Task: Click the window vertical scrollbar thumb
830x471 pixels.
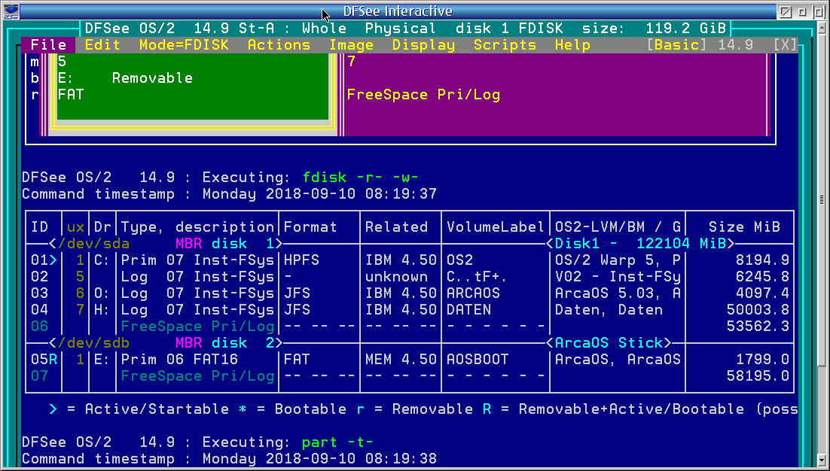Action: point(822,200)
